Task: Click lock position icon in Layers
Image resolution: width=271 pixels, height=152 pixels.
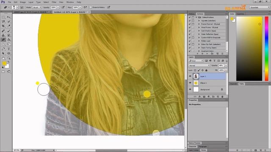Action: (x=202, y=71)
